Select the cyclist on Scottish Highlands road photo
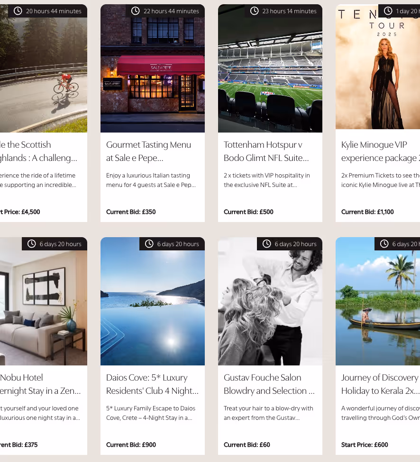Image resolution: width=420 pixels, height=462 pixels. (x=44, y=68)
